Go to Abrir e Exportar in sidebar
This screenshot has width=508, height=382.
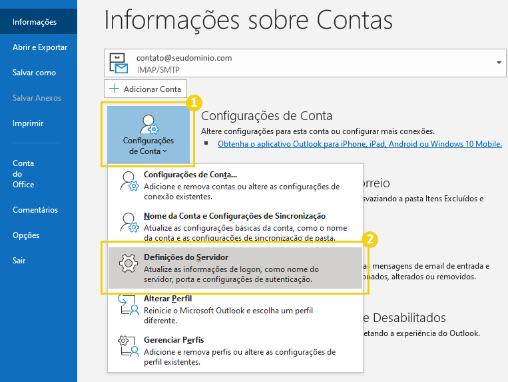(x=40, y=47)
